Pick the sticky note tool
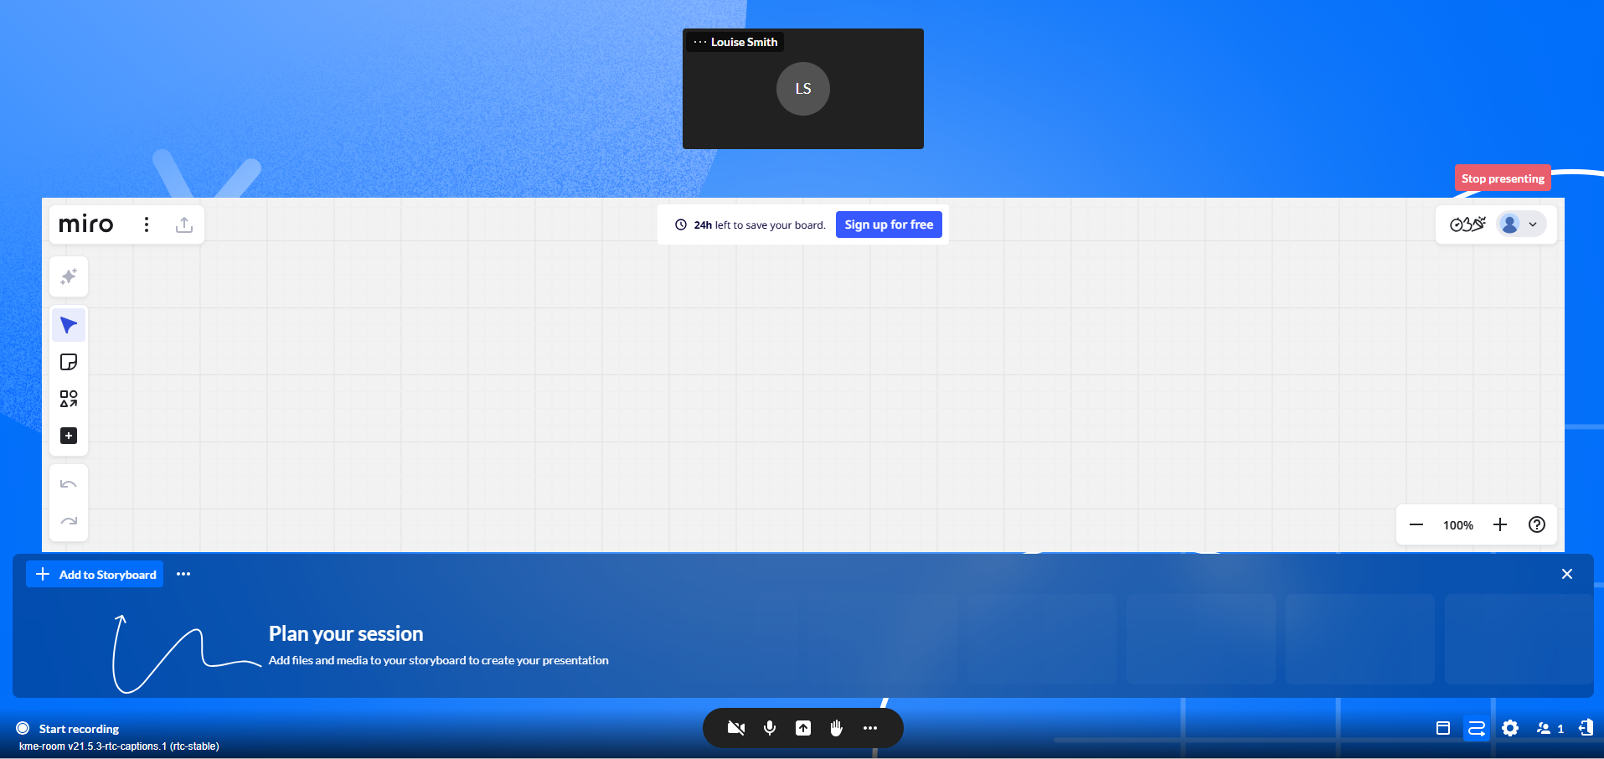1604x759 pixels. (x=69, y=362)
